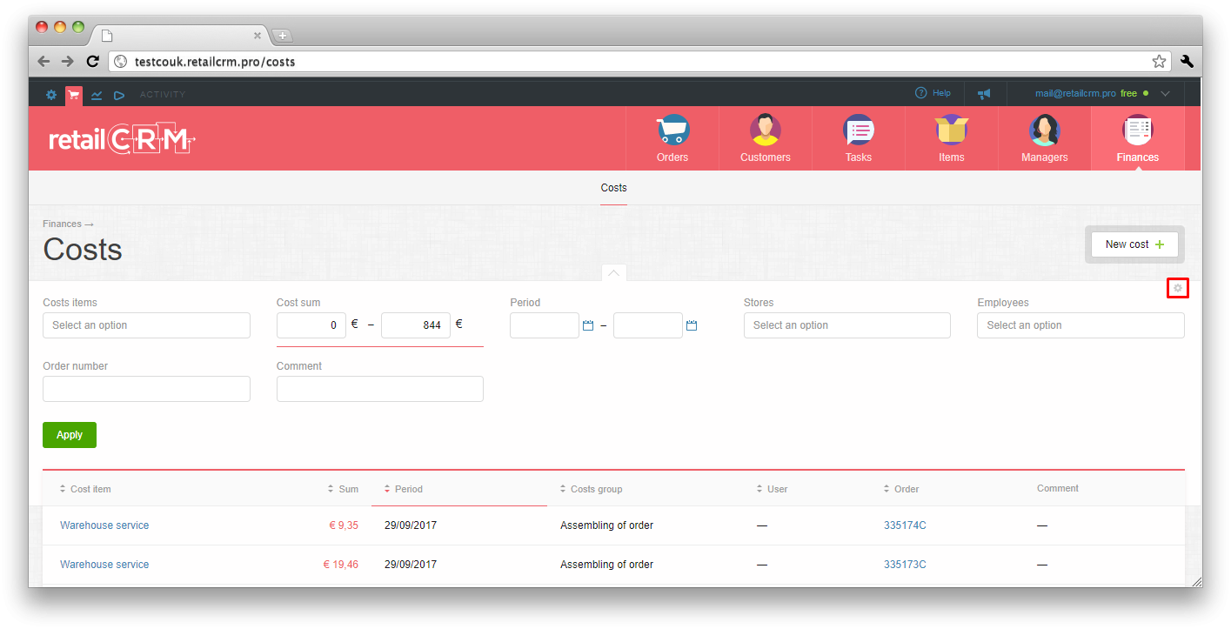This screenshot has height=629, width=1231.
Task: Click the Finances breadcrumb link
Action: 62,224
